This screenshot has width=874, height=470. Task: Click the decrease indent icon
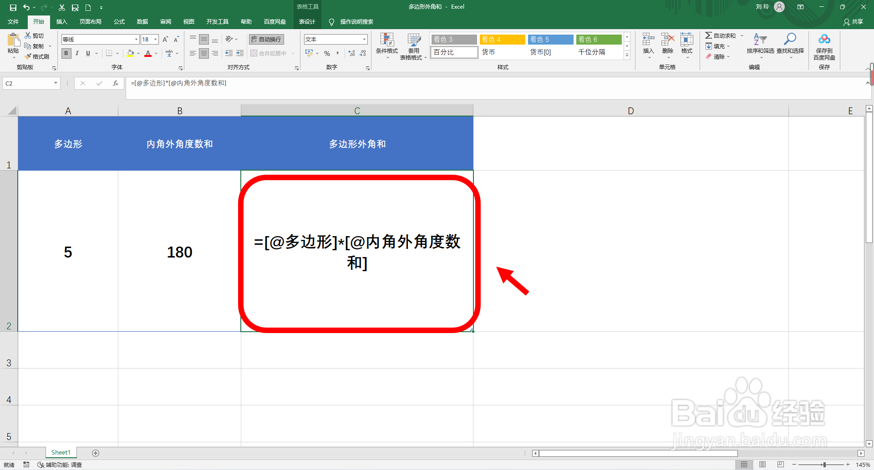point(229,53)
